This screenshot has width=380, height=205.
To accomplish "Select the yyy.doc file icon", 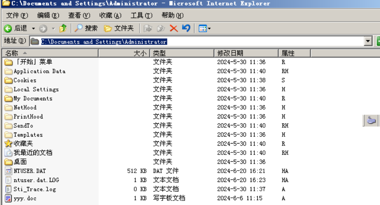I will click(9, 198).
